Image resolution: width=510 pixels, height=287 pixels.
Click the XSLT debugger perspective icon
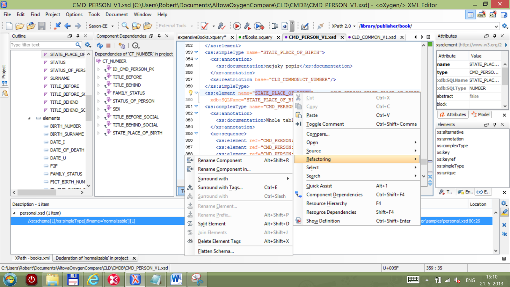[x=481, y=15]
